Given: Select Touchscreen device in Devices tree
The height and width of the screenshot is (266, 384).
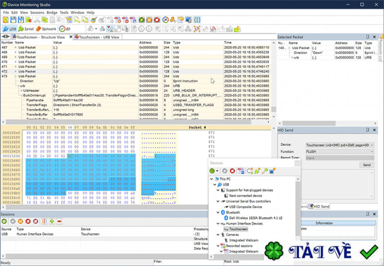Looking at the screenshot, I should (x=239, y=229).
